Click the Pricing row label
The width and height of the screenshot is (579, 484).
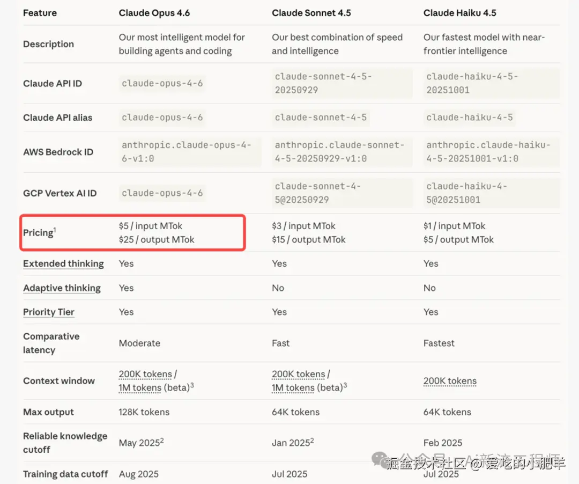[39, 232]
